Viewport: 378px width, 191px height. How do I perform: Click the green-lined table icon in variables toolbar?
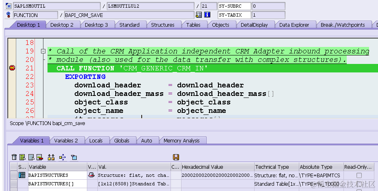22,157
